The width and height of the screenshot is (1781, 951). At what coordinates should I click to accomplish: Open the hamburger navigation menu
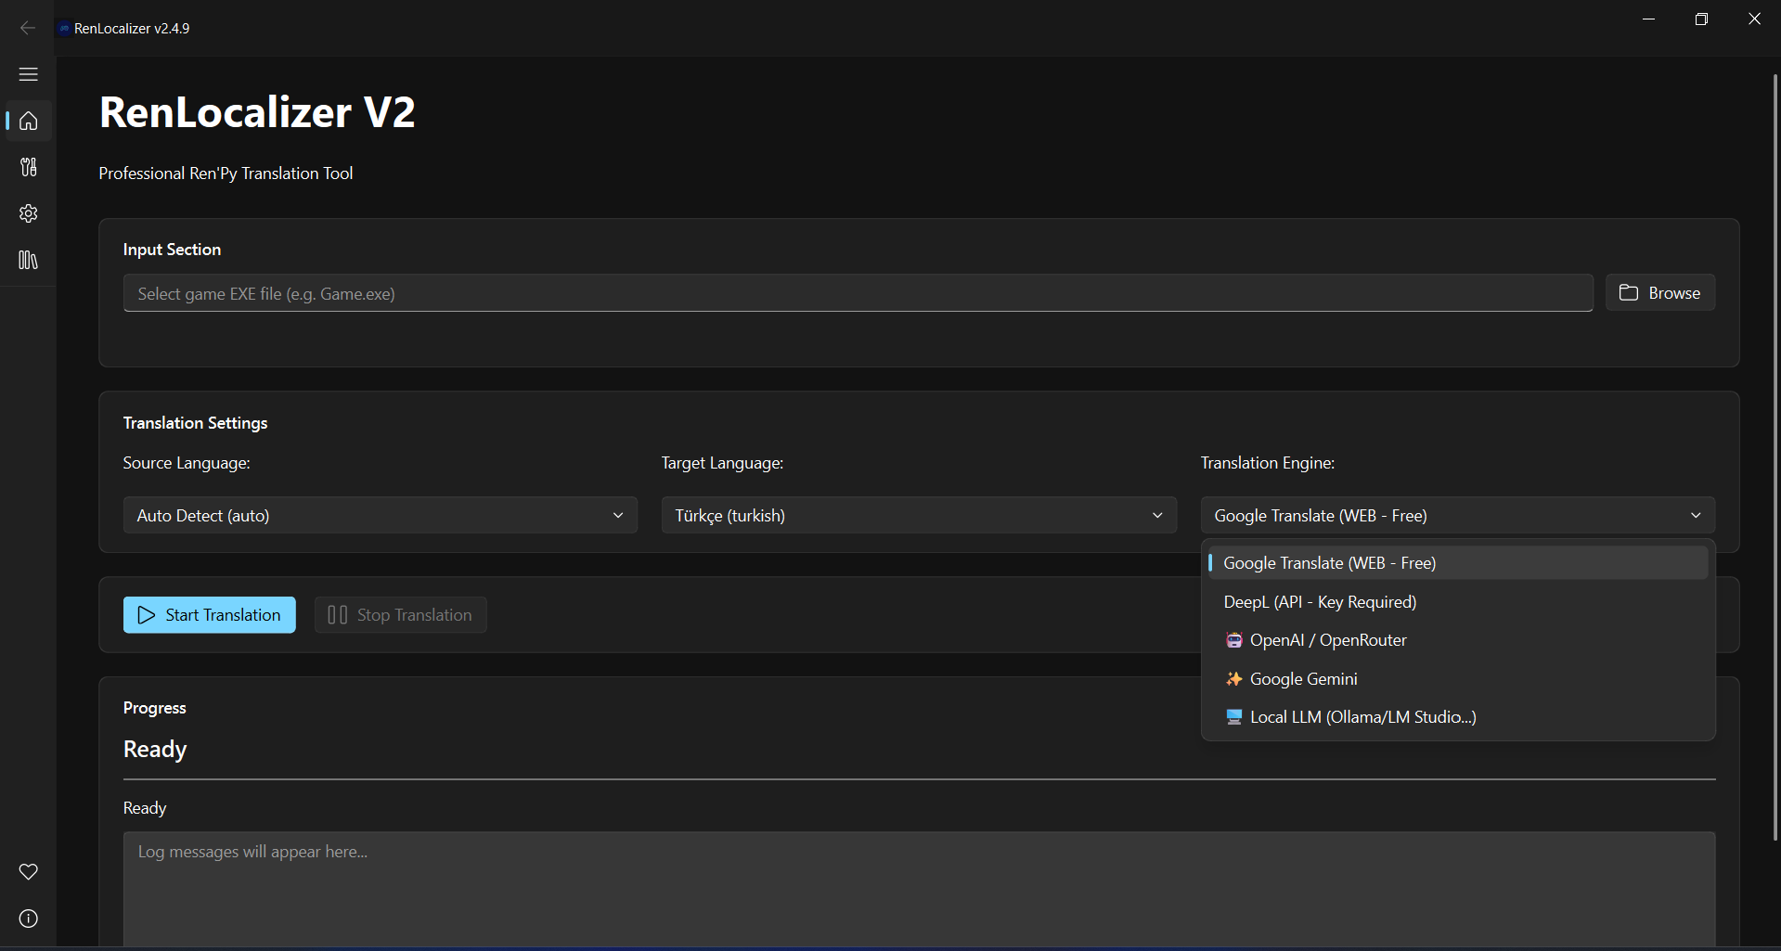click(x=29, y=74)
